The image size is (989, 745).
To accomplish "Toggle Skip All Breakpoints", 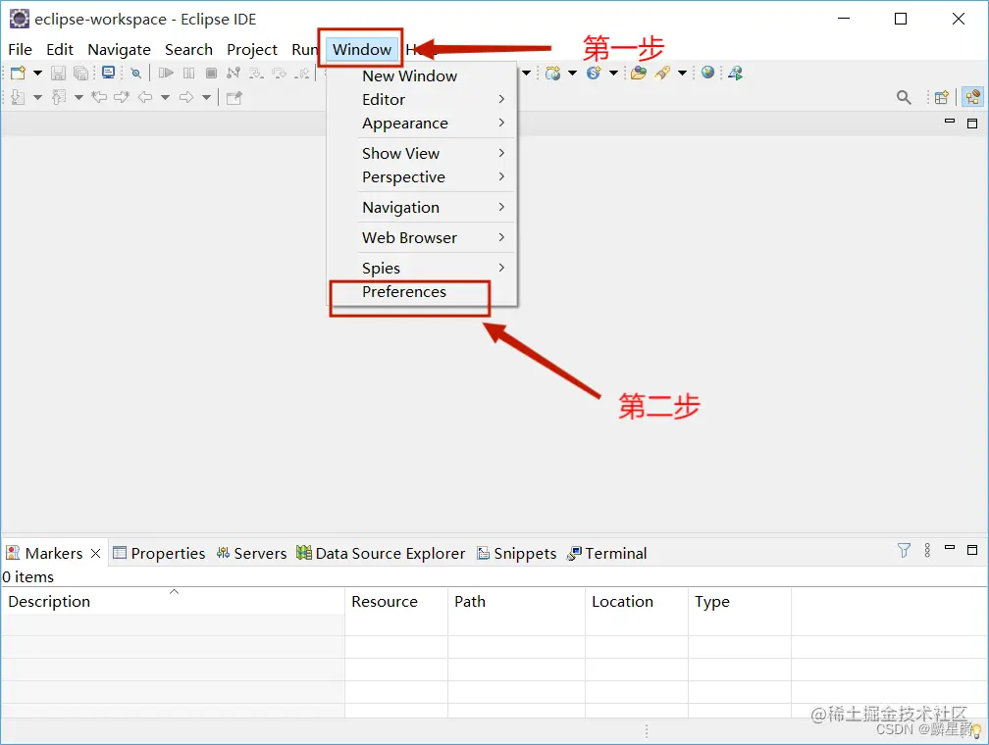I will 135,74.
